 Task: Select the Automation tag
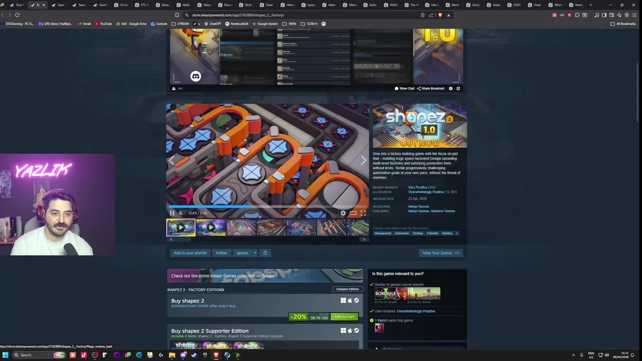402,233
